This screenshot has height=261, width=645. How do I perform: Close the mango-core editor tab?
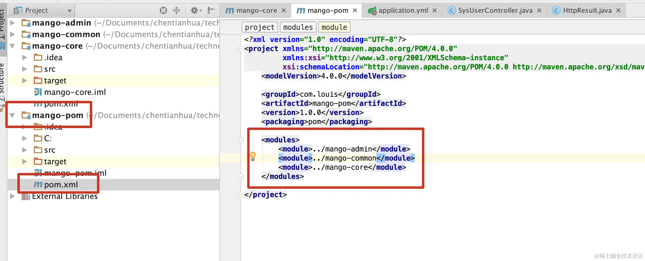[x=284, y=11]
